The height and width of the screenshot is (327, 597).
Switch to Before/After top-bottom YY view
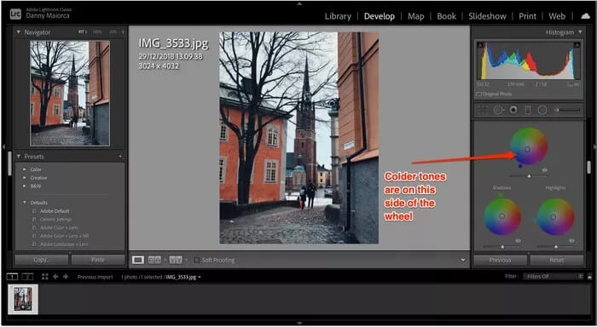(x=176, y=260)
